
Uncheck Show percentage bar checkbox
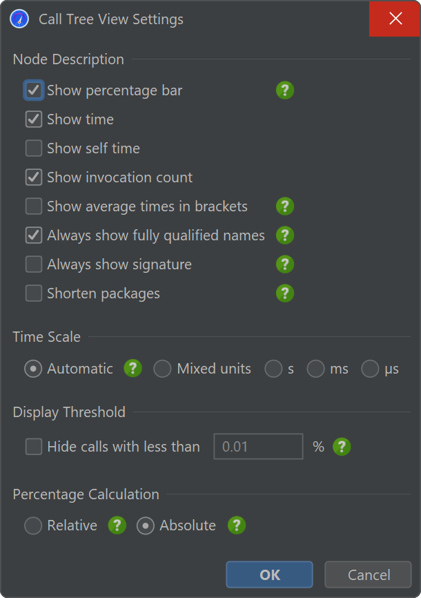click(x=34, y=90)
